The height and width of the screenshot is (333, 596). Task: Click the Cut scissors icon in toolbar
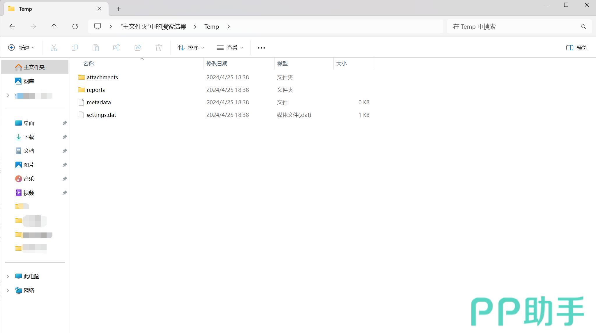(x=54, y=48)
